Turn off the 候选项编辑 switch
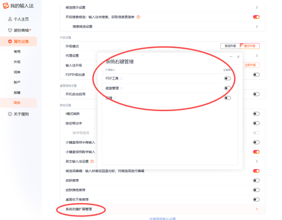Screen dimensions: 282x220 [256, 171]
